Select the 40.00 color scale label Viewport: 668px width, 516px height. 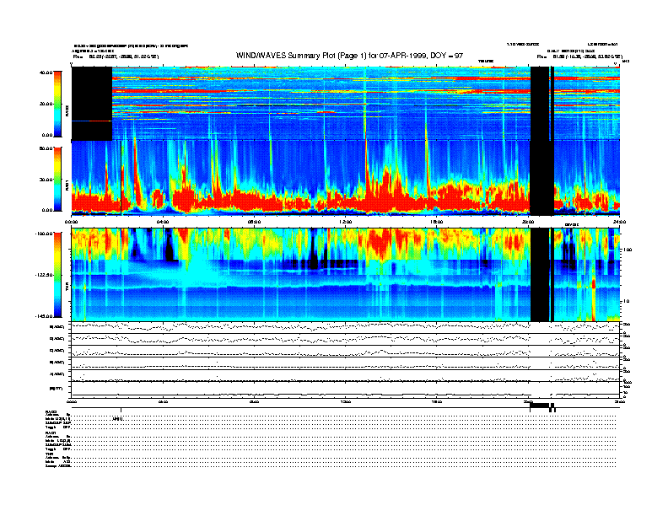pos(46,73)
